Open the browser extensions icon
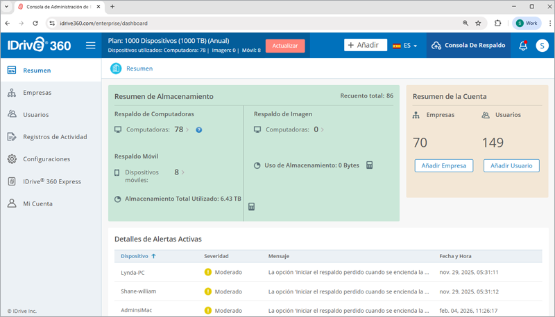This screenshot has height=317, width=555. click(497, 23)
